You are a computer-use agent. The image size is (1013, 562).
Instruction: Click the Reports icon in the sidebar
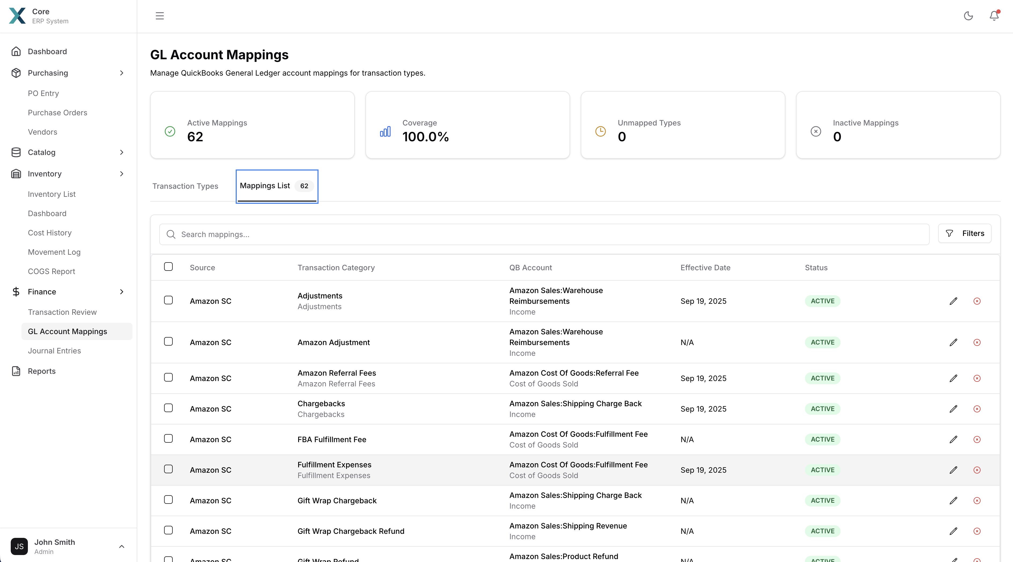[x=16, y=371]
